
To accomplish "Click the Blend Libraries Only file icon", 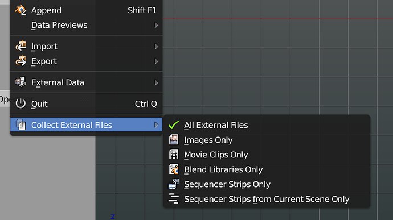I will pos(174,169).
